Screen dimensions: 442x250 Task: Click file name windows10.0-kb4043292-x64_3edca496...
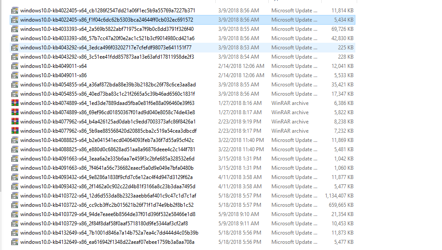point(106,48)
